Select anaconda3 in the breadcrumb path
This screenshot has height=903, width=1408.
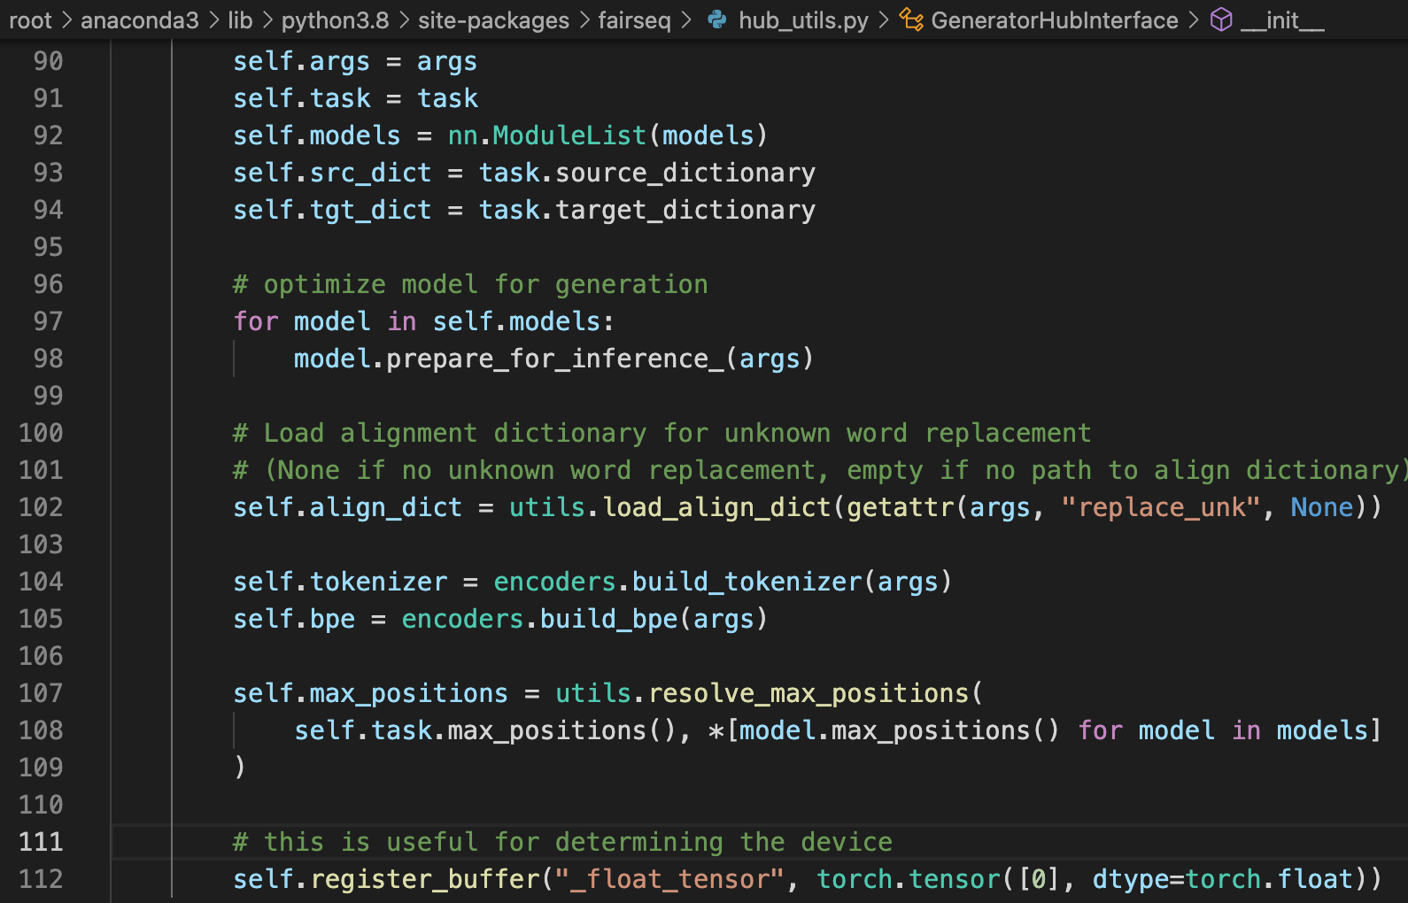[139, 19]
